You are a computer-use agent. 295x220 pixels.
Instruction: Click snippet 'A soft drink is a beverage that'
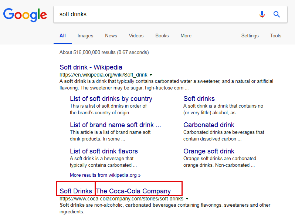point(102,159)
